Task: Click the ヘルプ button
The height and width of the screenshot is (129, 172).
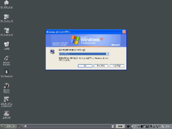Action: pyautogui.click(x=117, y=66)
